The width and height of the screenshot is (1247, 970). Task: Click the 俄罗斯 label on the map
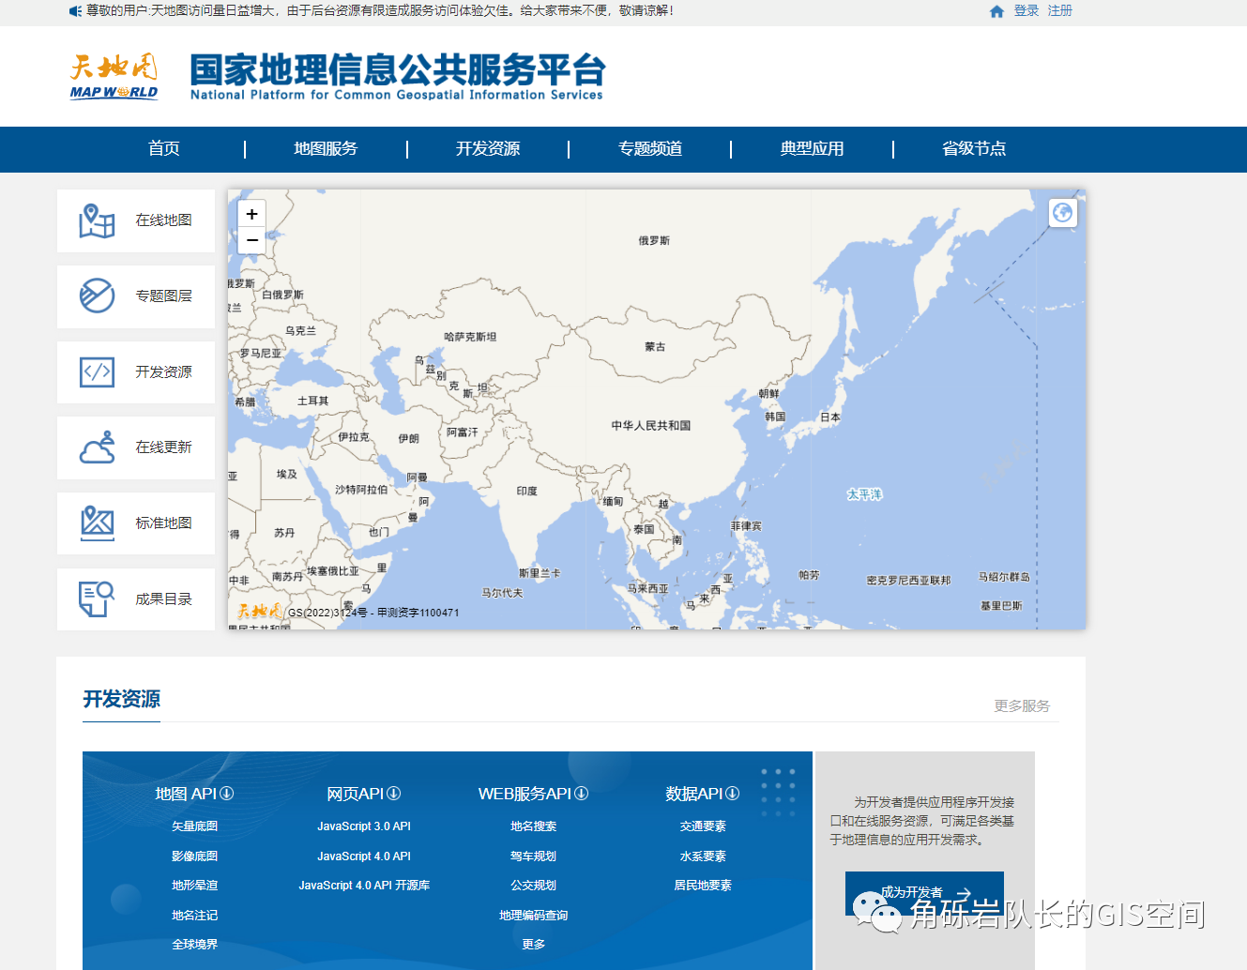click(654, 241)
